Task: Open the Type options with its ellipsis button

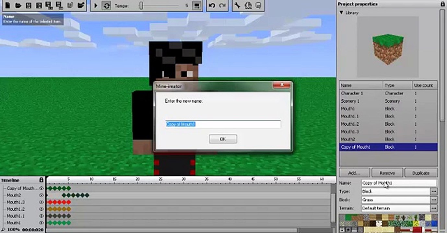Action: click(434, 192)
